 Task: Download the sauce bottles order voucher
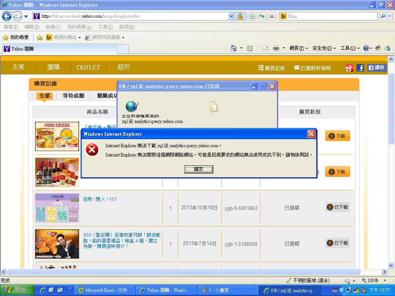coord(338,172)
